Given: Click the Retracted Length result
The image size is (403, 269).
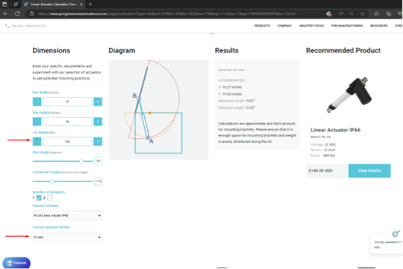Looking at the screenshot, I should (x=237, y=101).
